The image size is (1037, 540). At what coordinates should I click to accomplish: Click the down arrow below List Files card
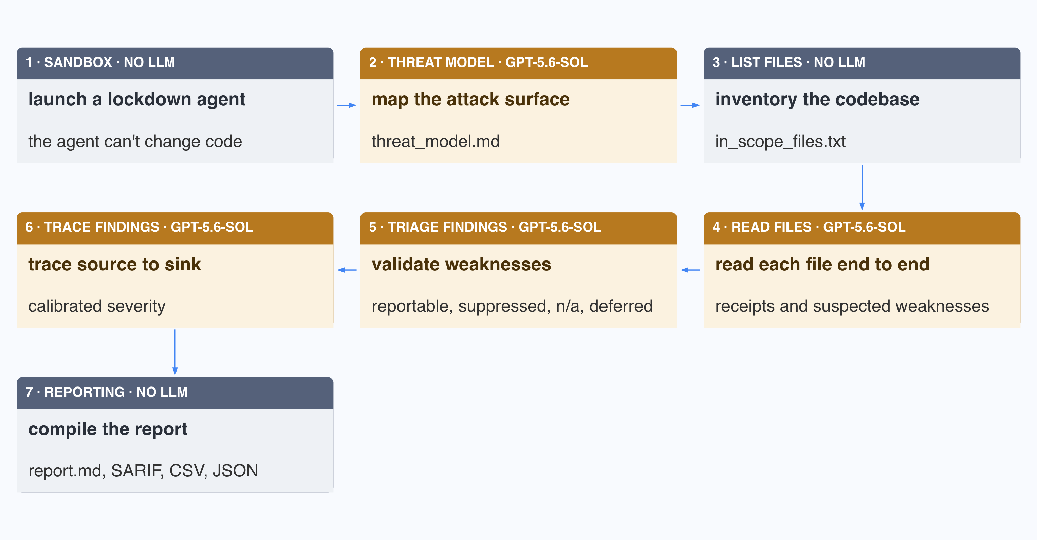862,187
